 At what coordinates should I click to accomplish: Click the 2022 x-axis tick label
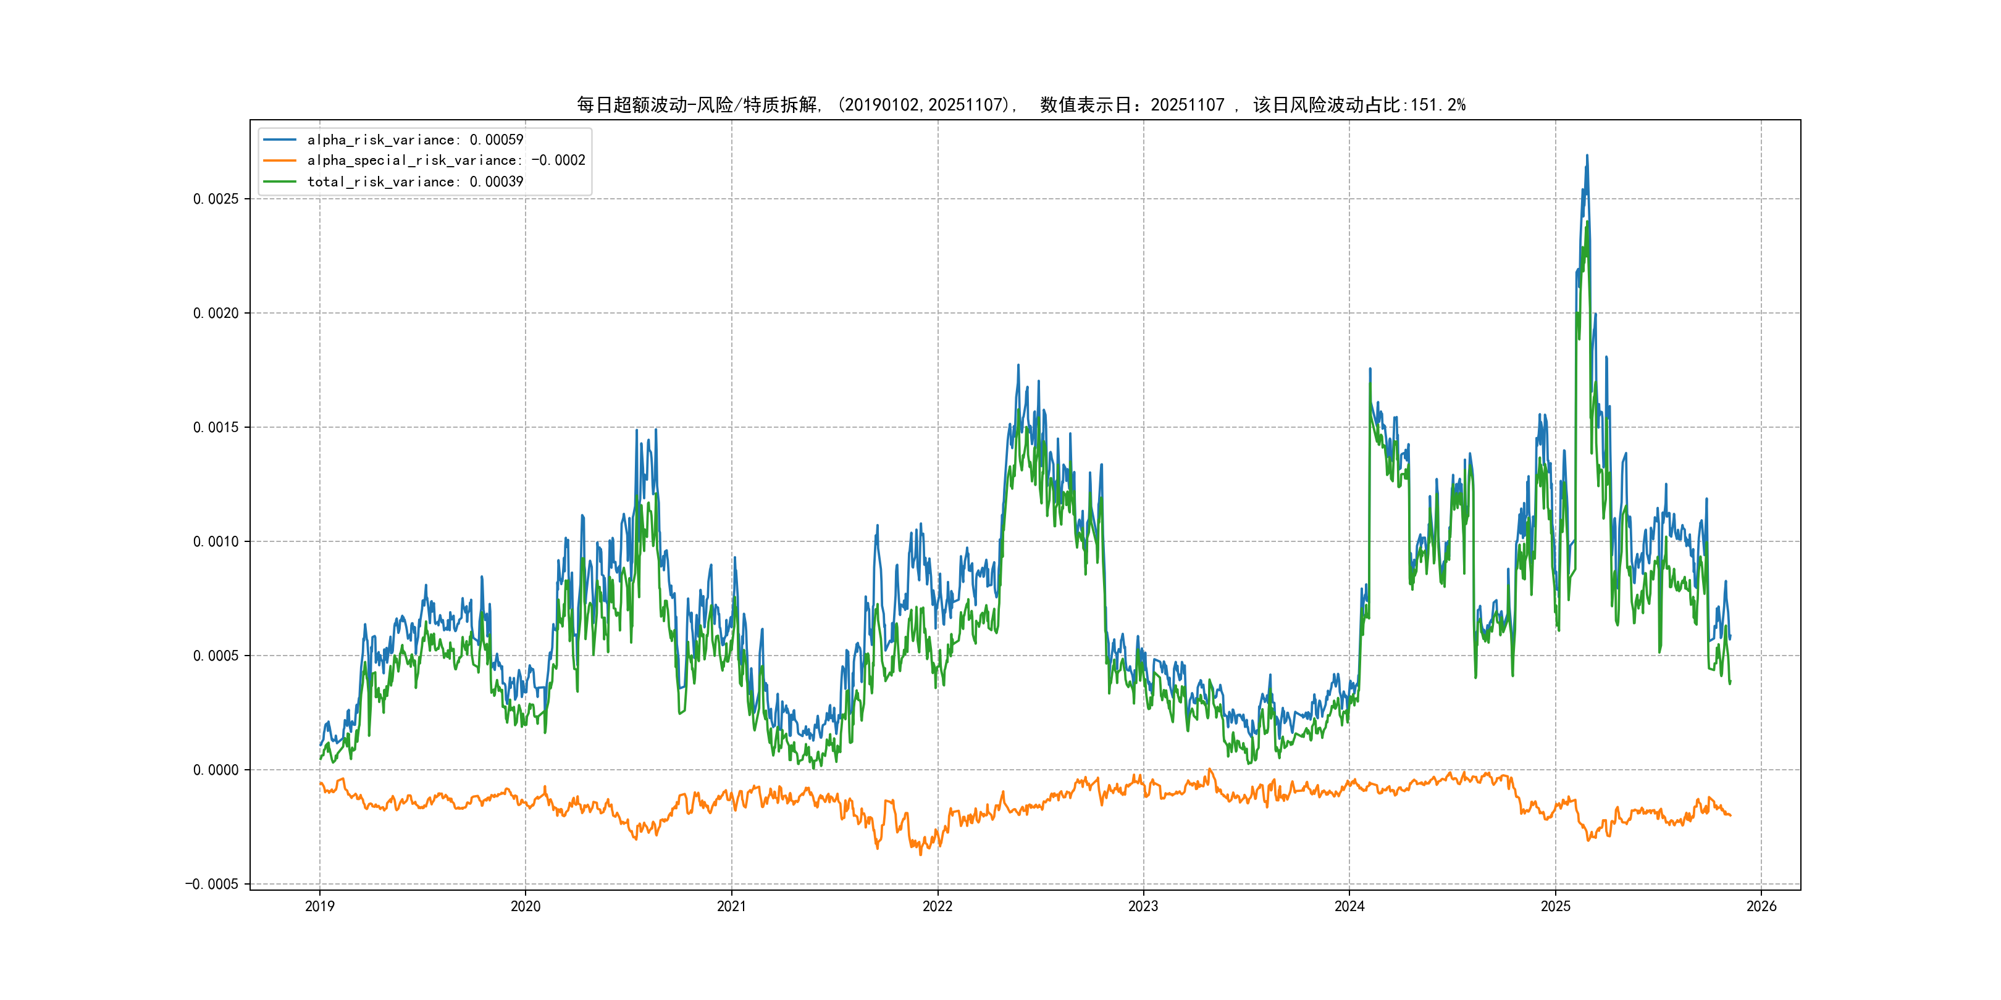click(938, 906)
